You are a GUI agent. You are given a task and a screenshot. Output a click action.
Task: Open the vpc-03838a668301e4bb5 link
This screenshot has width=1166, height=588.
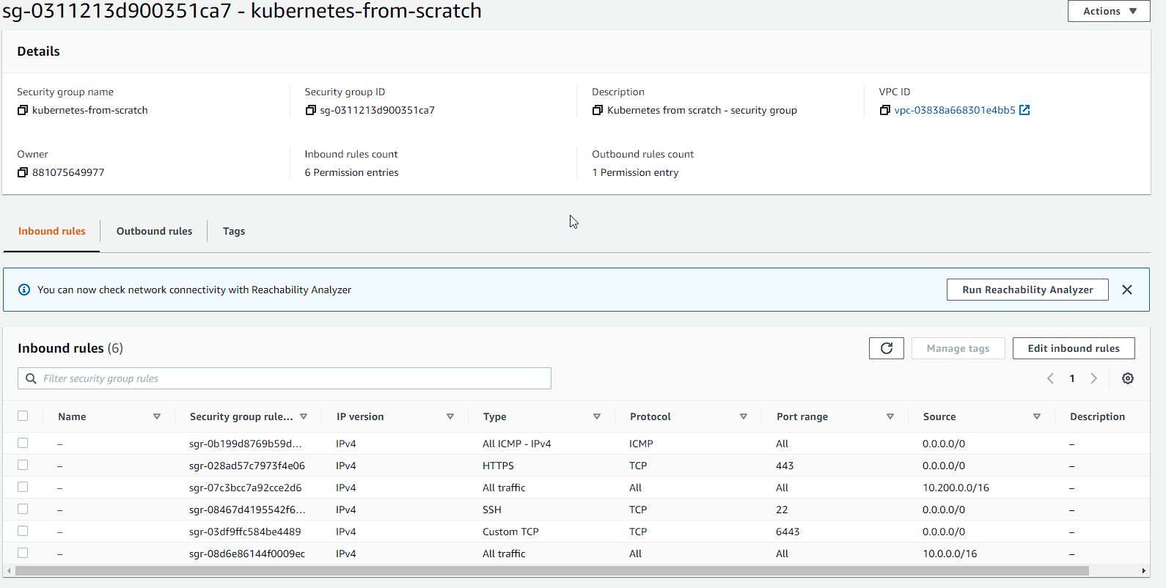coord(954,110)
